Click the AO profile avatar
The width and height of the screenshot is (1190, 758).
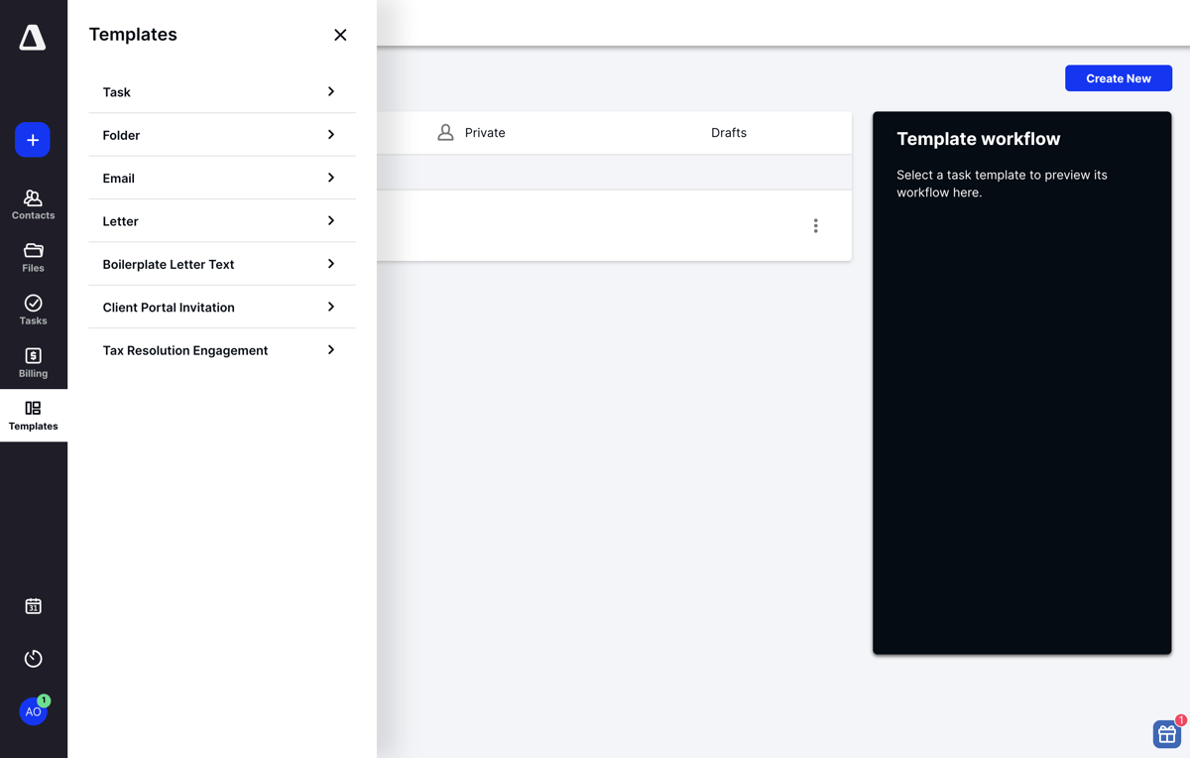point(33,711)
